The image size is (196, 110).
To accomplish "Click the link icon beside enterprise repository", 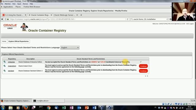I will pyautogui.click(x=5, y=62).
